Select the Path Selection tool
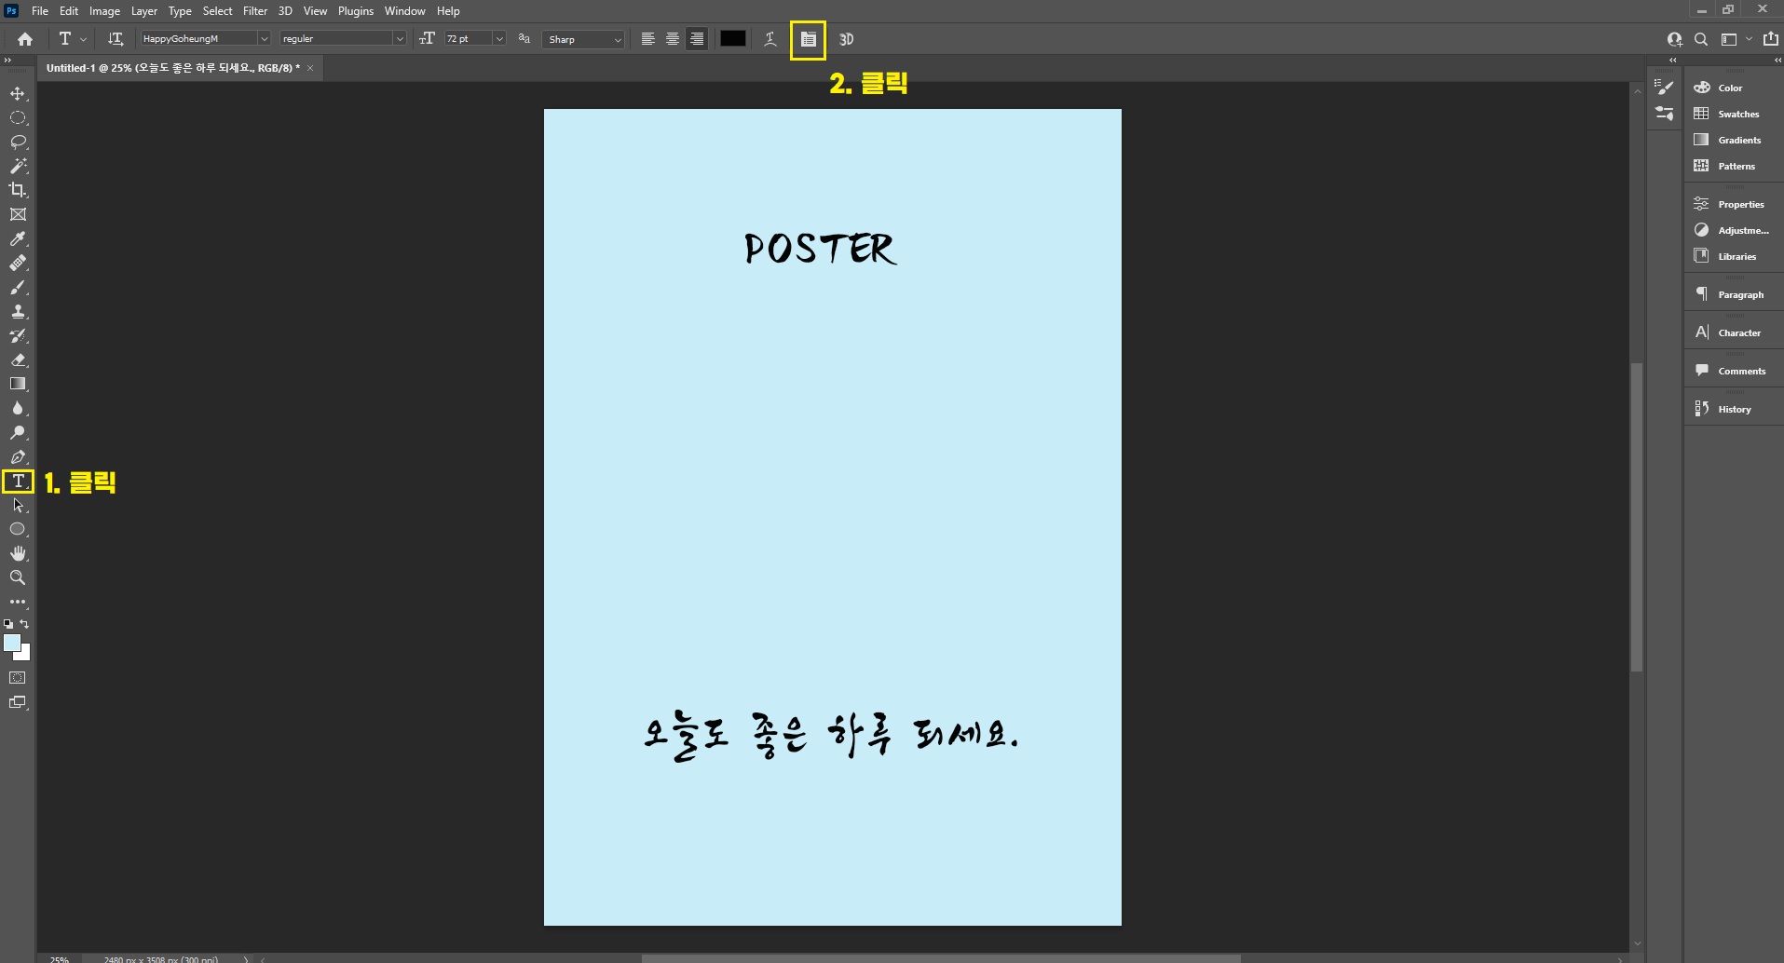Viewport: 1784px width, 963px height. coord(18,505)
